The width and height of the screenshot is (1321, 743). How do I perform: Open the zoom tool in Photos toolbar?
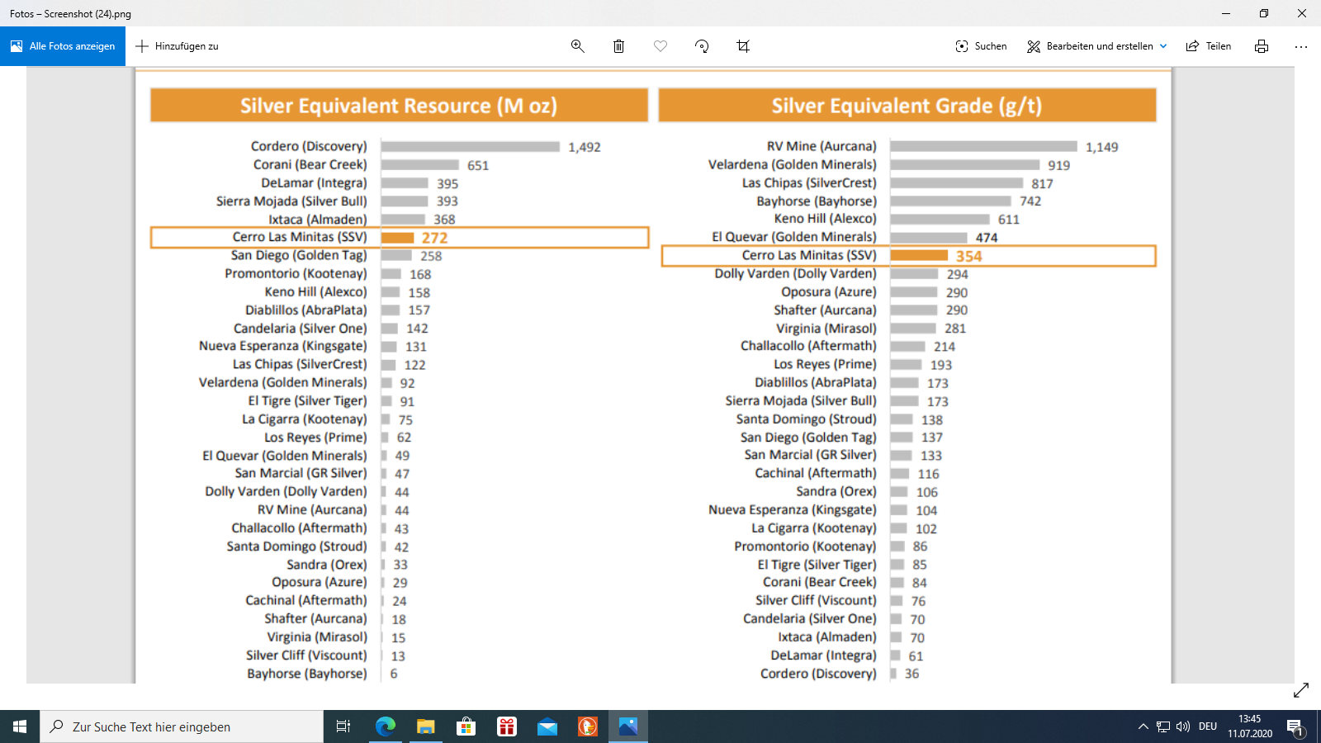pos(578,46)
